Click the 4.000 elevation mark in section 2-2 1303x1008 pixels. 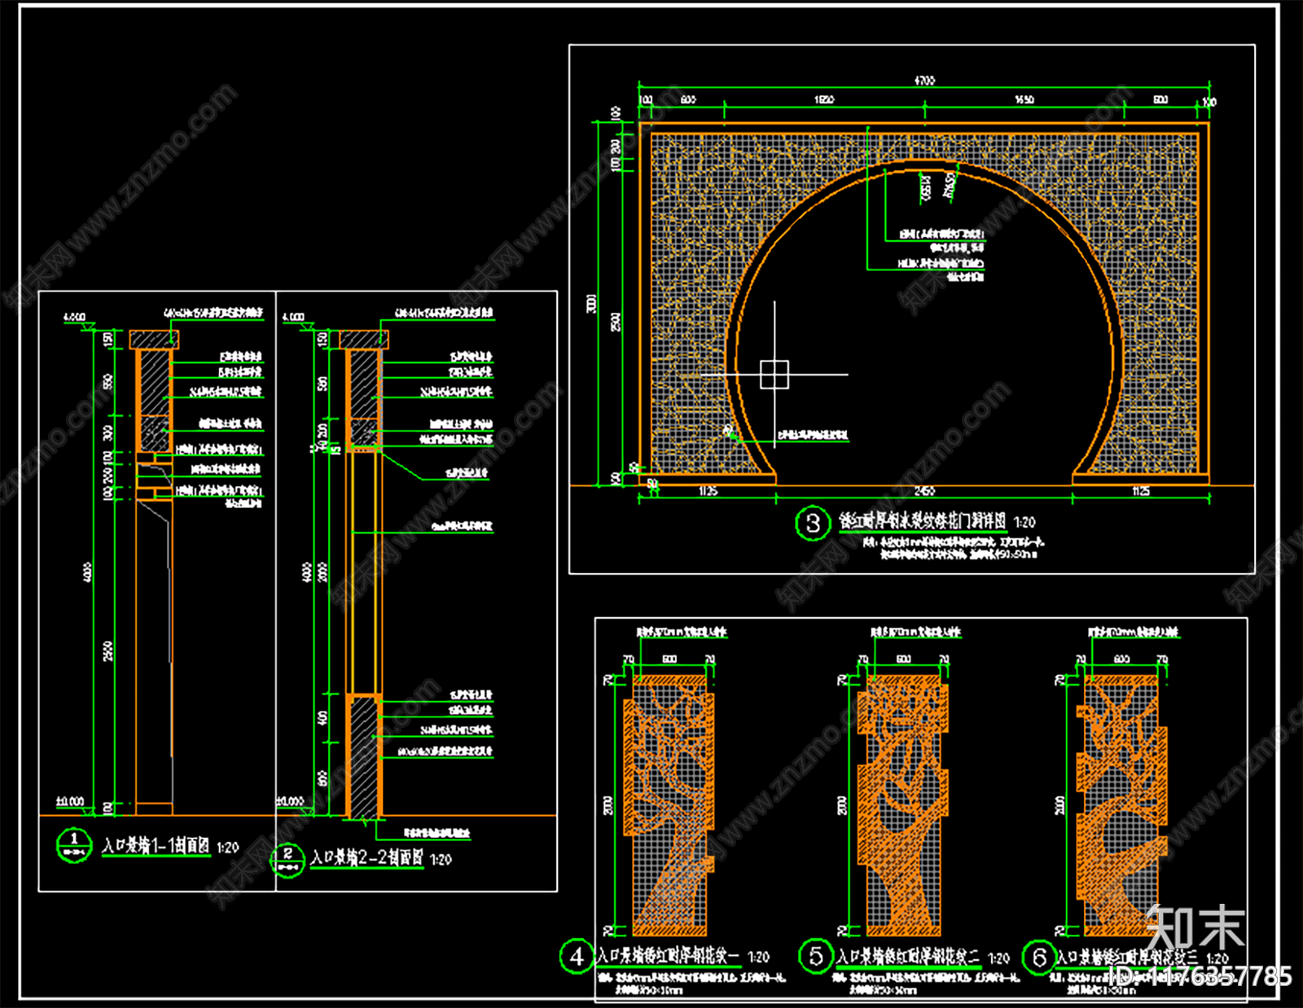pyautogui.click(x=293, y=317)
